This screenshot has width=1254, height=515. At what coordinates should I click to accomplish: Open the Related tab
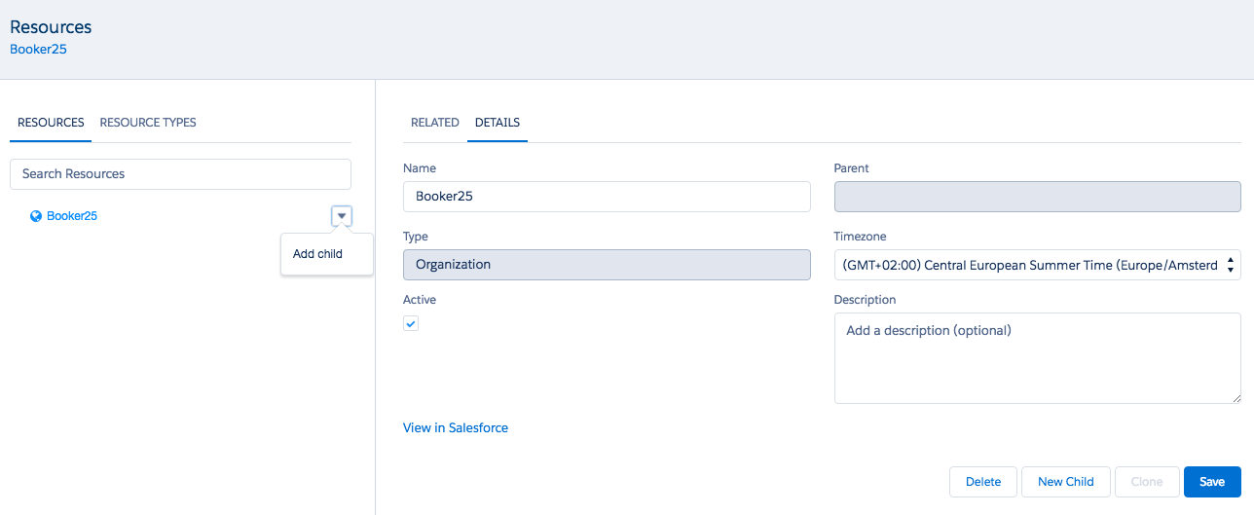coord(434,123)
